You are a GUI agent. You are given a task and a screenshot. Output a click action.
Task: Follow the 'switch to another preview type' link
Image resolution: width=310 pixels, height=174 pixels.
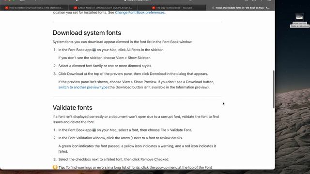click(83, 87)
